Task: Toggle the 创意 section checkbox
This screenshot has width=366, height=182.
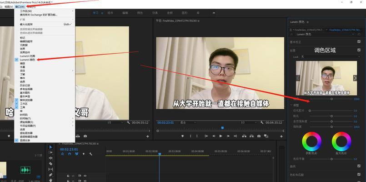Action: tap(359, 50)
